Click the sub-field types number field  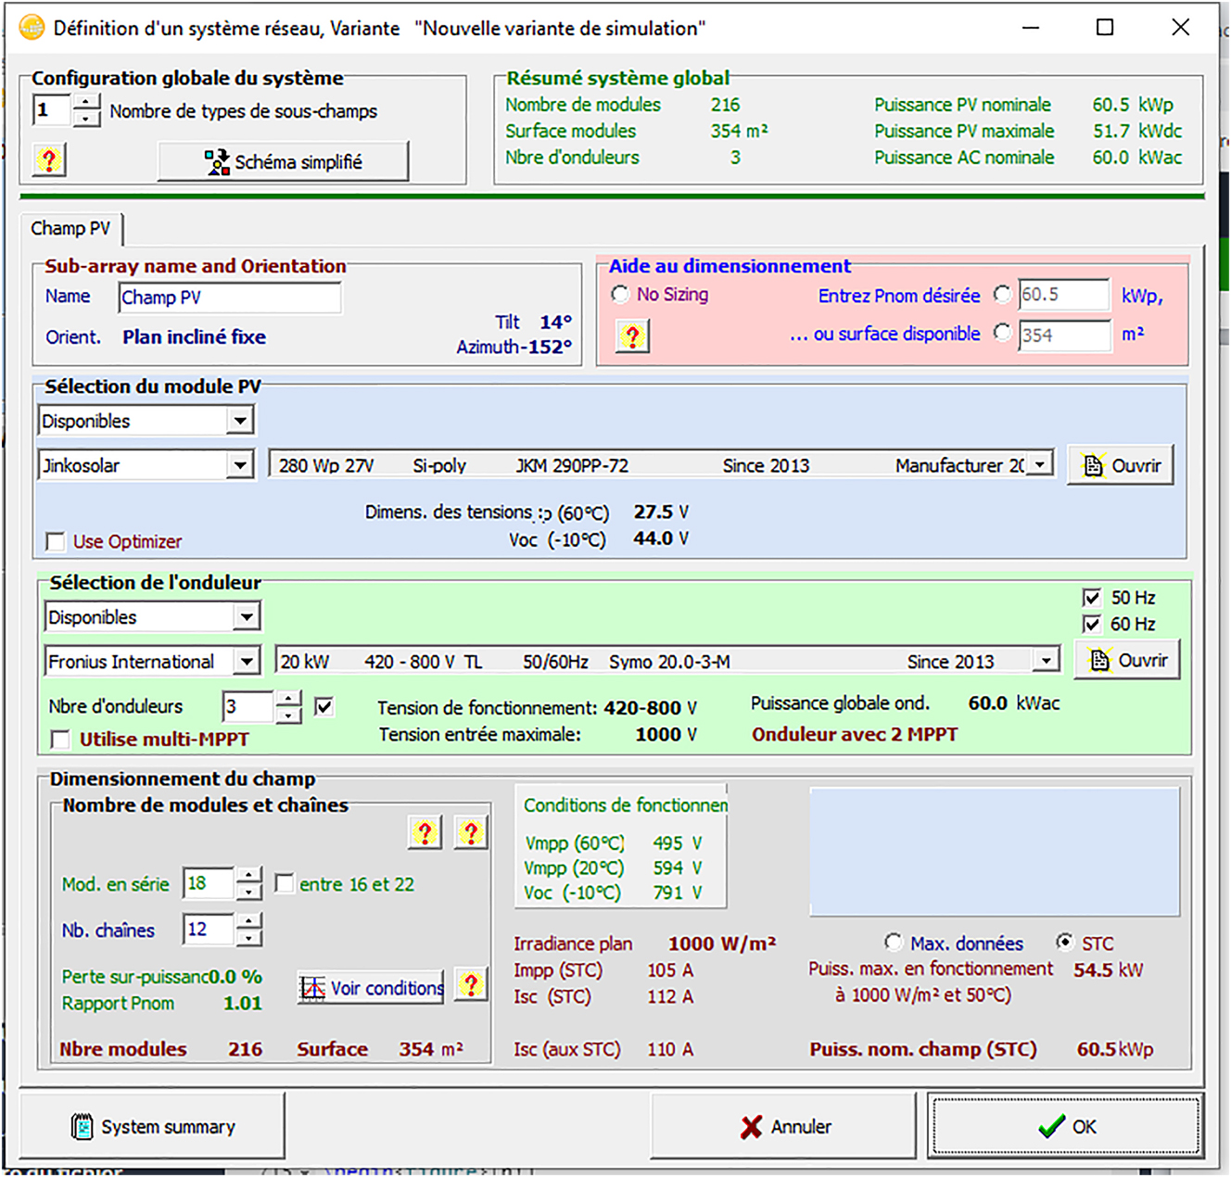53,110
